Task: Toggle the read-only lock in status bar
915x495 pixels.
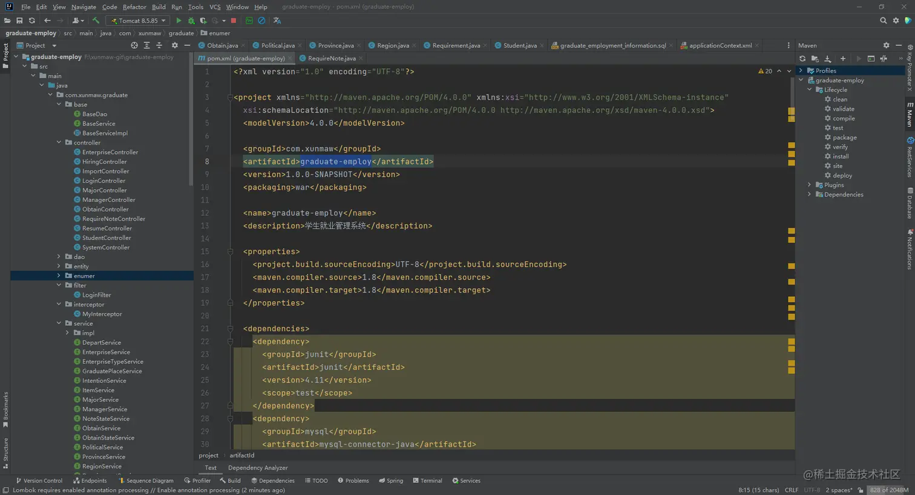Action: point(861,490)
